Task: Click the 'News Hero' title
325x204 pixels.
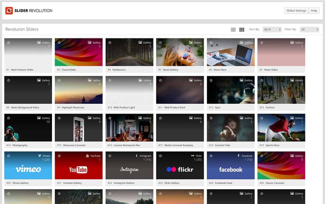Action: 220,70
